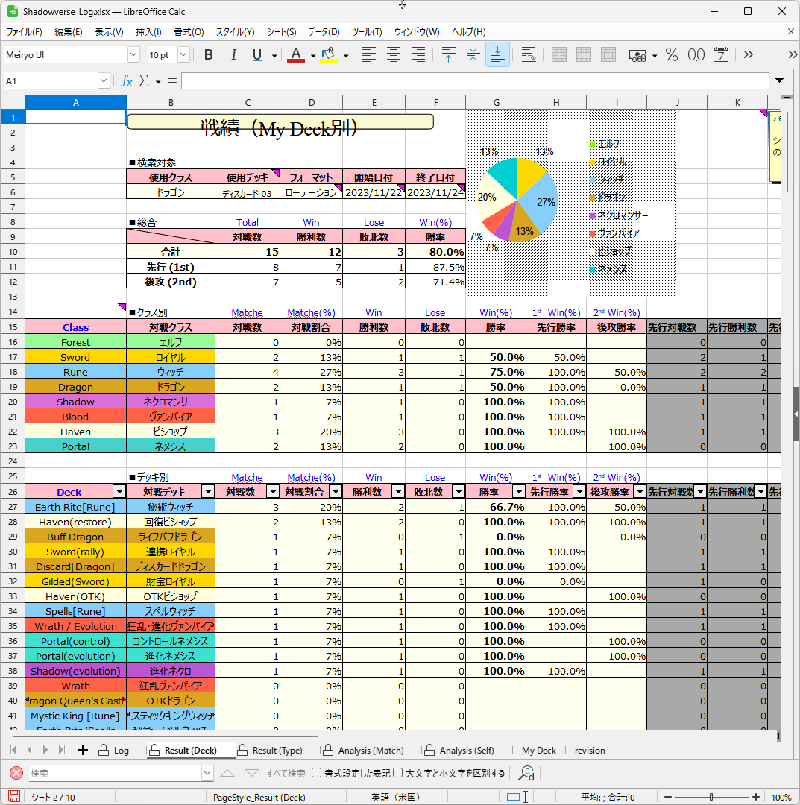The height and width of the screenshot is (805, 800).
Task: Select column A header
Action: (x=75, y=103)
